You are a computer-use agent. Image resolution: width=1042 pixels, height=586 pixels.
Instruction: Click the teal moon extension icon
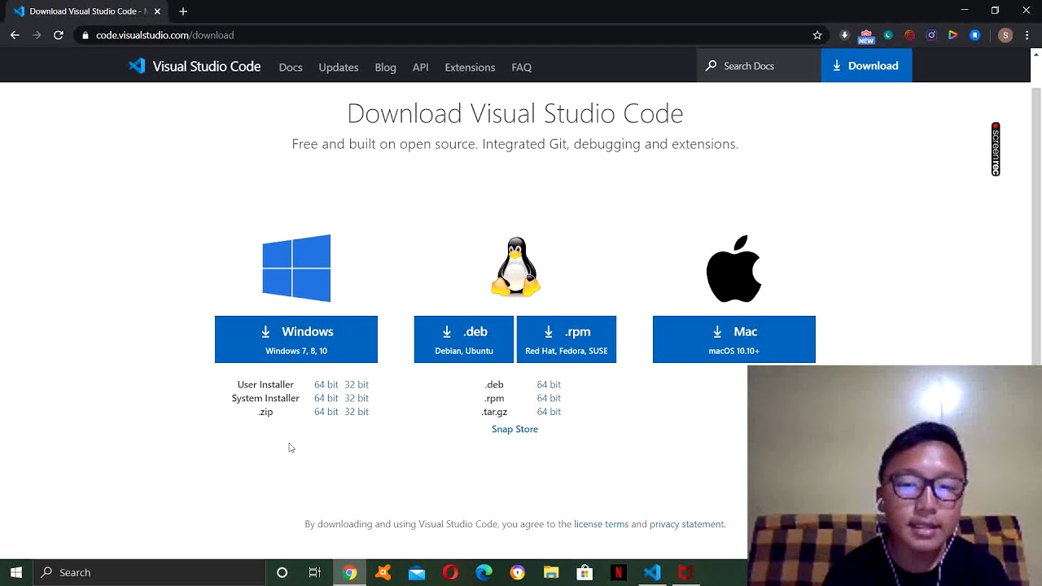pyautogui.click(x=888, y=35)
